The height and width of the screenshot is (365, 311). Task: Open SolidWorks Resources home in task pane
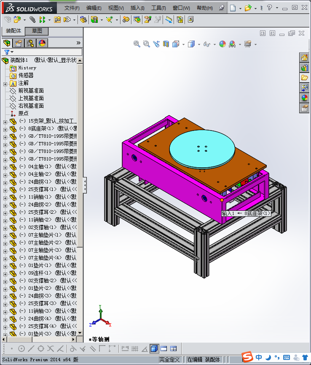pyautogui.click(x=305, y=57)
